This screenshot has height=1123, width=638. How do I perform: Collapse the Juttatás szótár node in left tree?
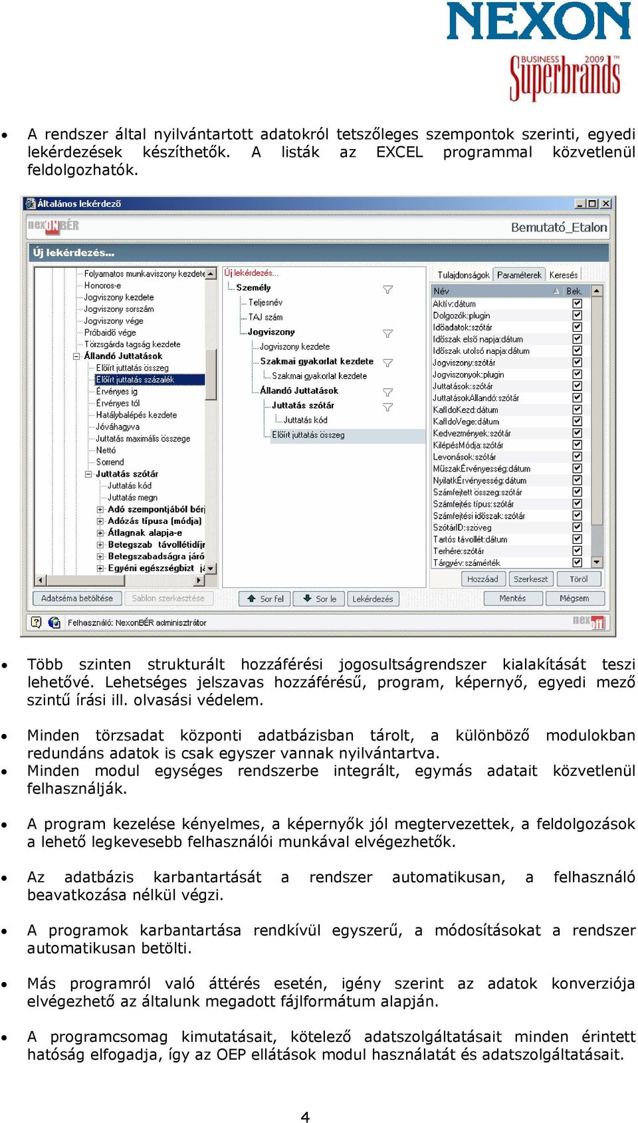click(88, 474)
